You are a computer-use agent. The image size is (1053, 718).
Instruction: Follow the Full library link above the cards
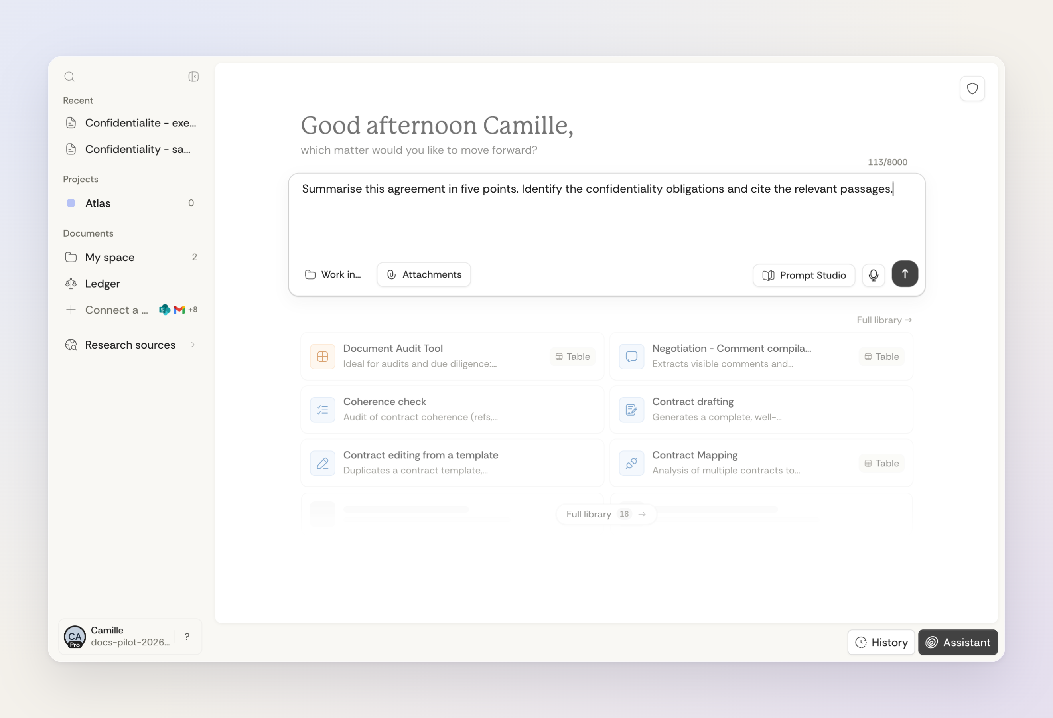tap(884, 320)
